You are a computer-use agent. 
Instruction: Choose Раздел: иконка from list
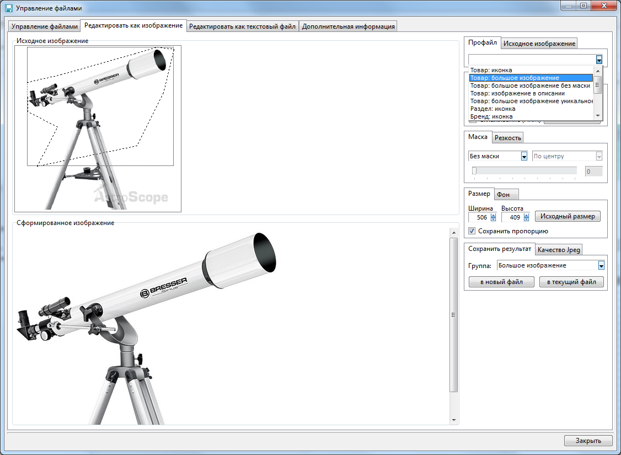coord(531,109)
